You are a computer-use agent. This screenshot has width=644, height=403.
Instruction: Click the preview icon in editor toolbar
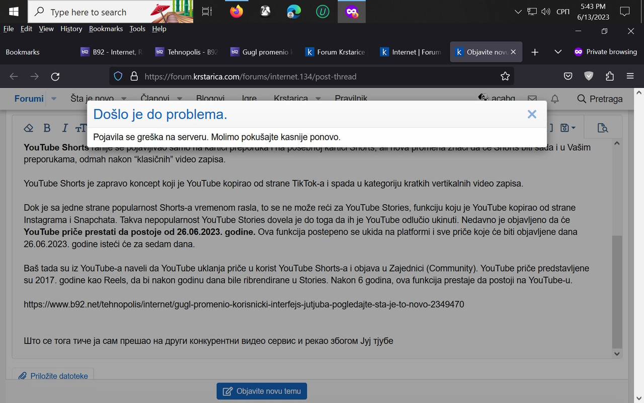(x=602, y=128)
